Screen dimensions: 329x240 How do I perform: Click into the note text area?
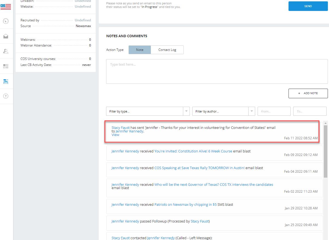coord(217,71)
